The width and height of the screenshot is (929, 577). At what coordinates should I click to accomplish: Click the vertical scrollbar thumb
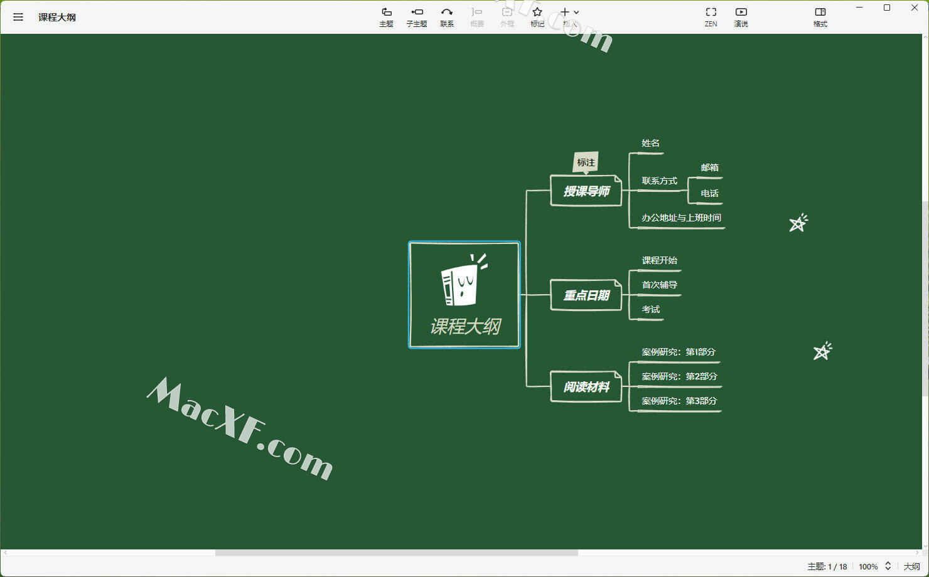click(925, 299)
